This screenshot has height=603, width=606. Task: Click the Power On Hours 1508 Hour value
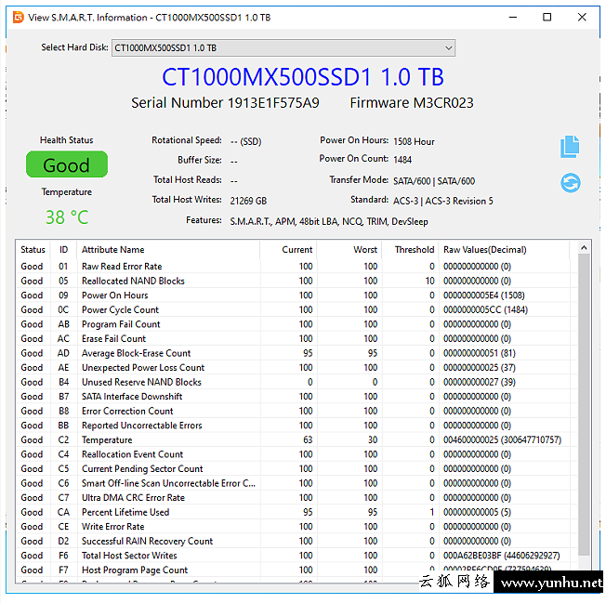(x=414, y=142)
